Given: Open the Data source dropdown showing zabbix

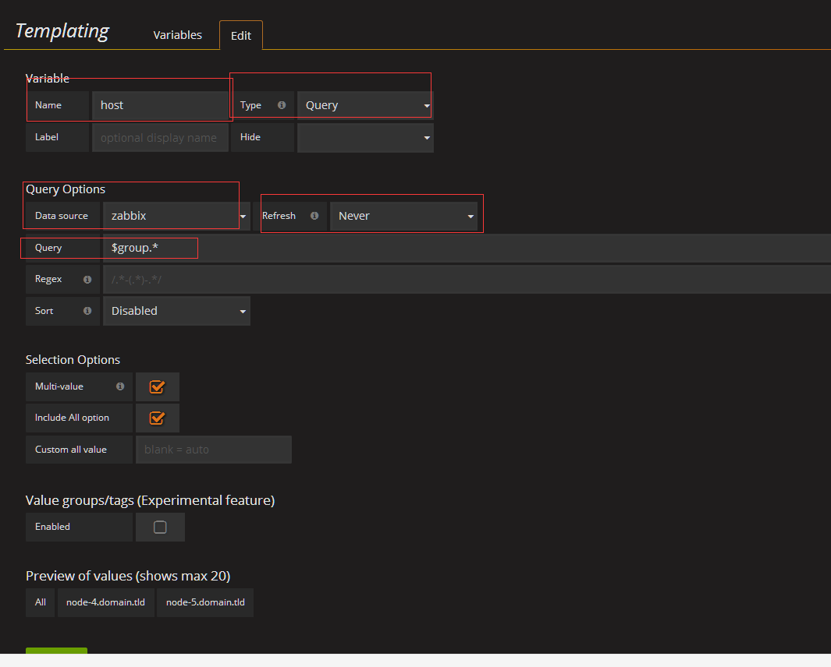Looking at the screenshot, I should [x=176, y=216].
